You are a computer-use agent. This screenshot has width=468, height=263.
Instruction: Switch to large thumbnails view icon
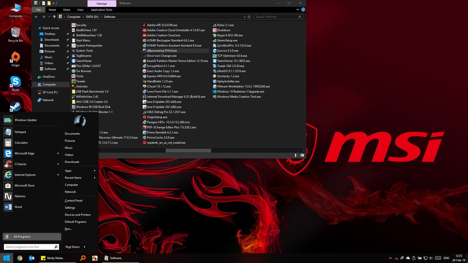click(x=302, y=155)
